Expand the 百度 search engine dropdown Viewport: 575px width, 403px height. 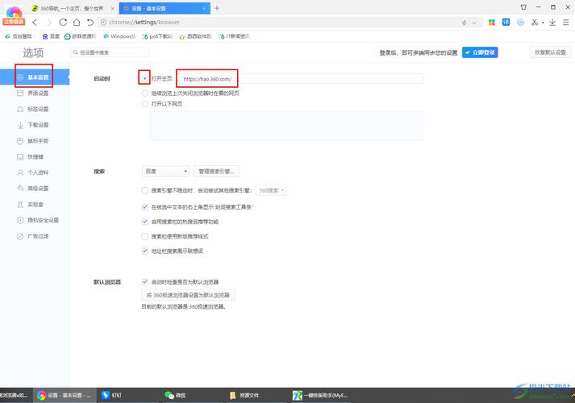point(165,171)
